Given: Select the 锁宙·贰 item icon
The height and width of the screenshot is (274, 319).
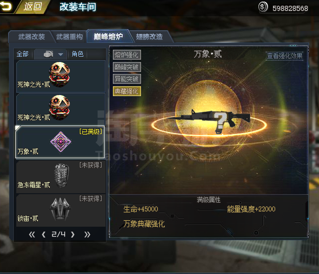Looking at the screenshot, I should 60,209.
